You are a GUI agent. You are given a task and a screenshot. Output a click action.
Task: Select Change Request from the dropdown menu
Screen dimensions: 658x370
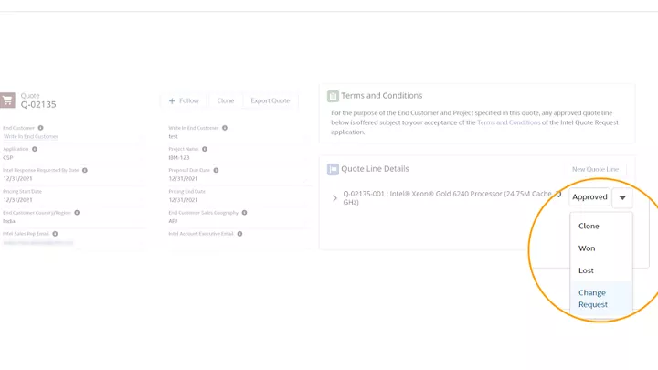pos(601,299)
